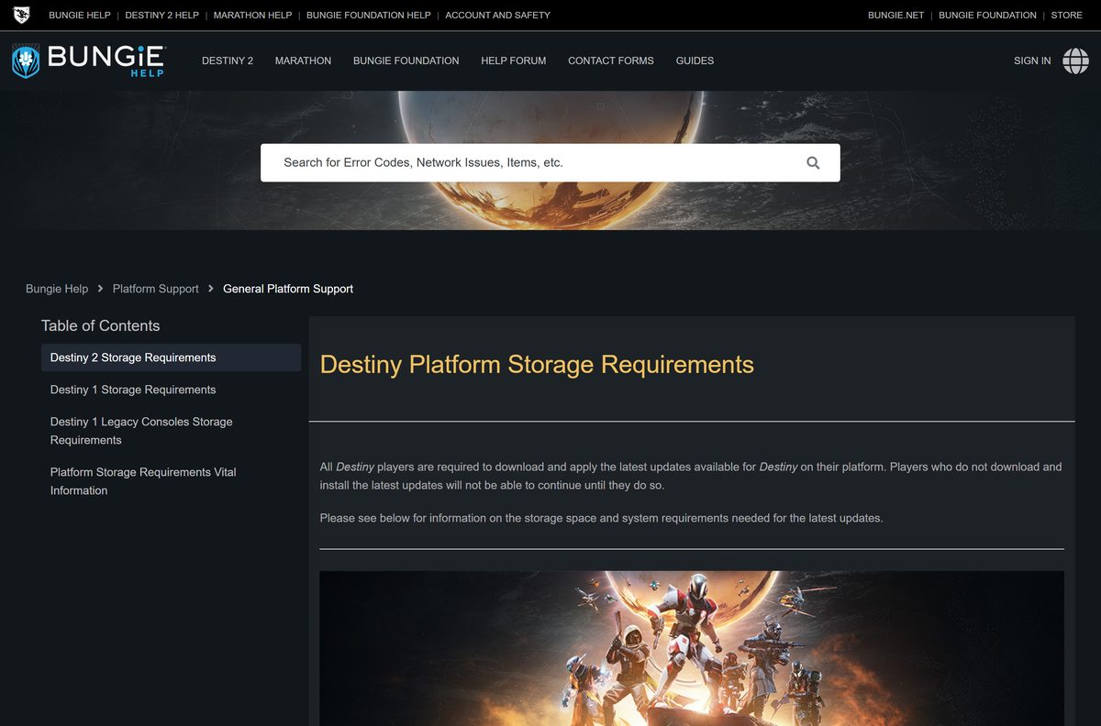The image size is (1101, 726).
Task: Open the Destiny 2 nav menu
Action: [228, 60]
